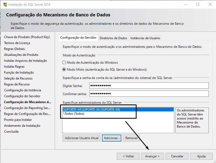Select the \Todos (Todos) administrator entry
216x163 pixels.
point(118,114)
